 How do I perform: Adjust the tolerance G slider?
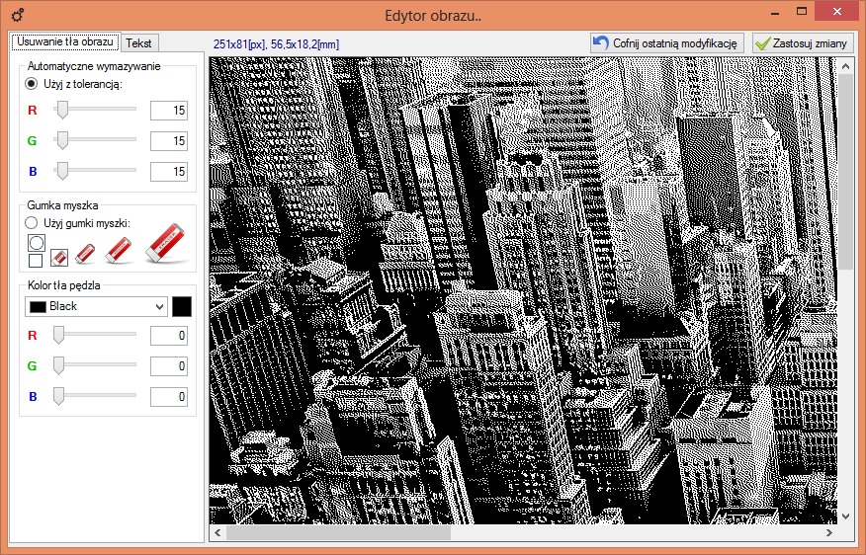[62, 140]
